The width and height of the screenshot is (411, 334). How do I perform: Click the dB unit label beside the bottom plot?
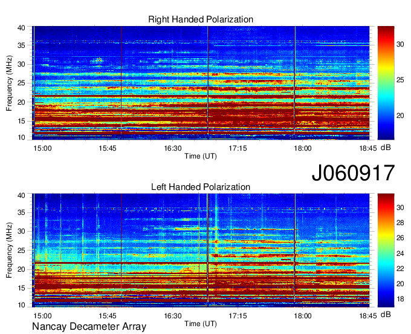(386, 315)
